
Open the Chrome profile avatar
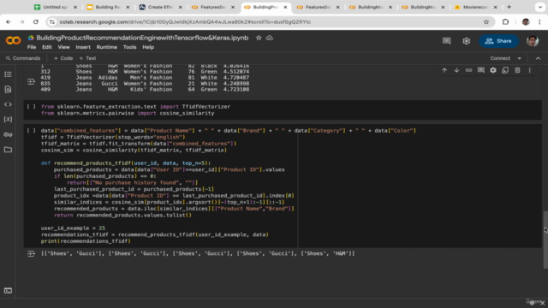click(x=526, y=21)
